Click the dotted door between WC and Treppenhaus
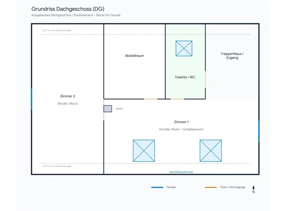The width and height of the screenshot is (285, 211). 205,80
